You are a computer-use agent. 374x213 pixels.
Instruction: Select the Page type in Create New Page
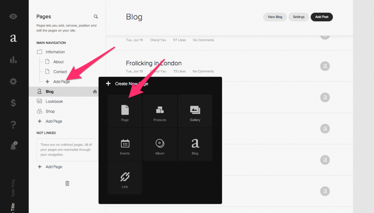pos(125,111)
